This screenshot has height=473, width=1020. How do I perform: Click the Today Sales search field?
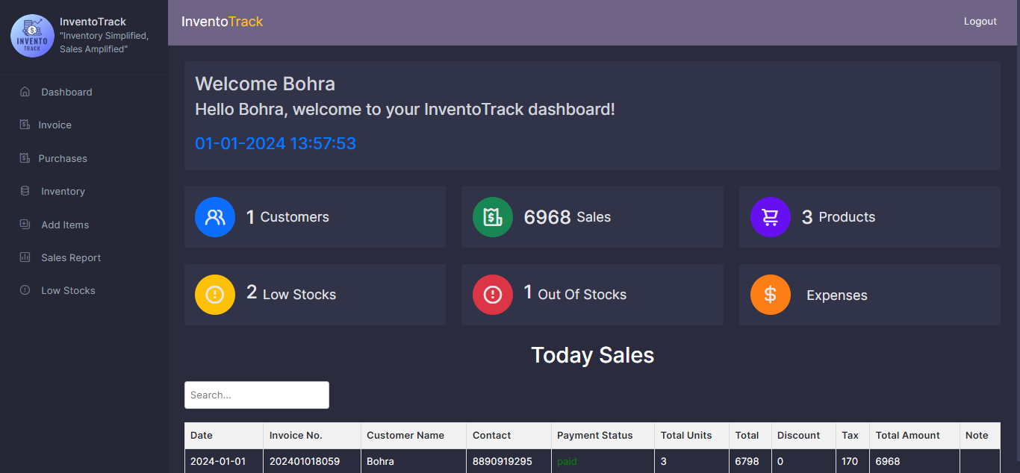(x=256, y=395)
